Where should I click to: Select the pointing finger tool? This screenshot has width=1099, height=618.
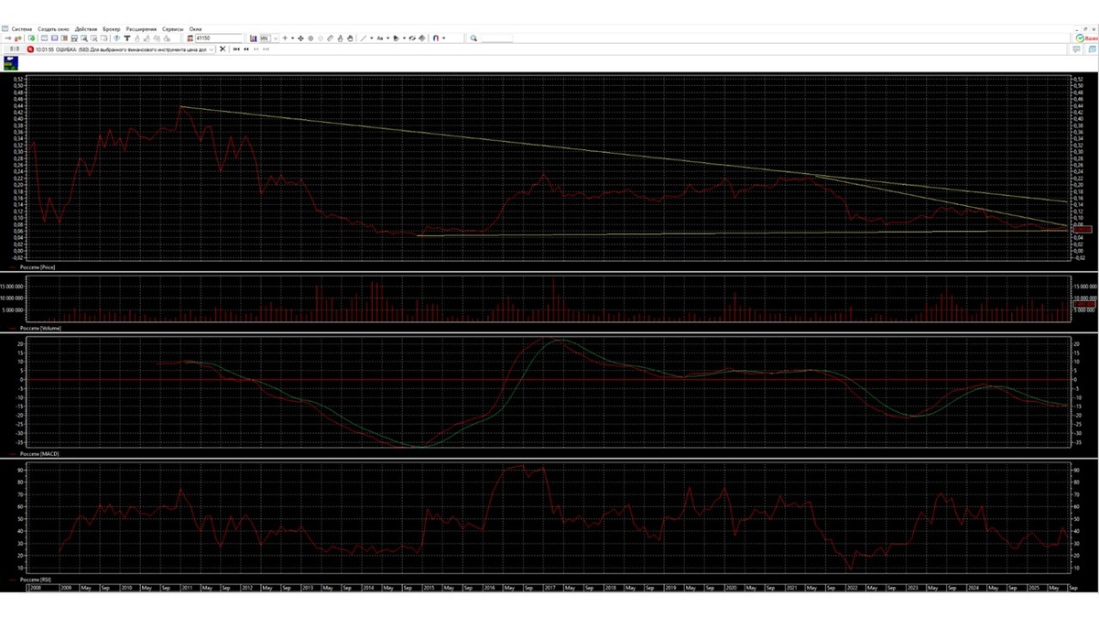[x=340, y=38]
